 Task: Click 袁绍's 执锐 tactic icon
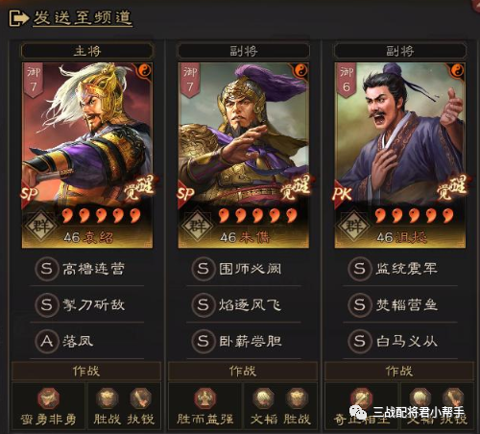click(140, 398)
